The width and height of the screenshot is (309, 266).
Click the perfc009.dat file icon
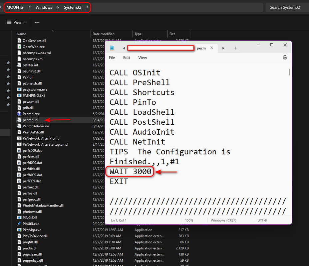pos(19,150)
